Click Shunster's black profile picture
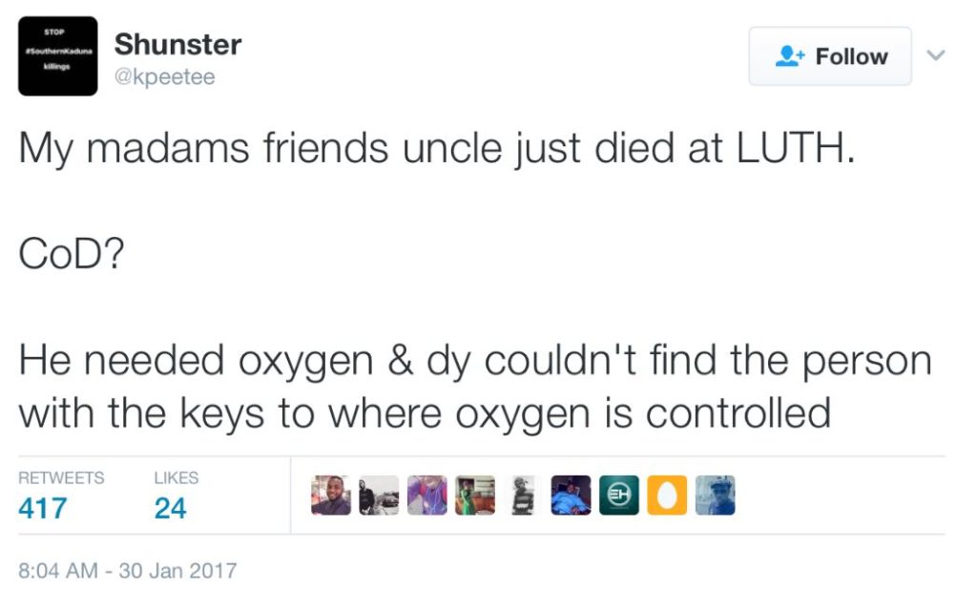The image size is (977, 592). [x=57, y=56]
